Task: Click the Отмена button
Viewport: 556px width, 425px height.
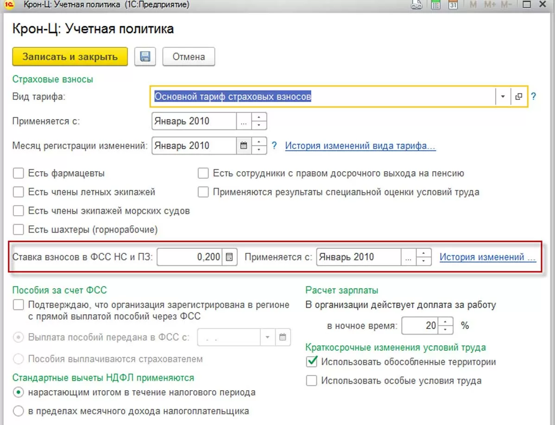Action: [189, 57]
